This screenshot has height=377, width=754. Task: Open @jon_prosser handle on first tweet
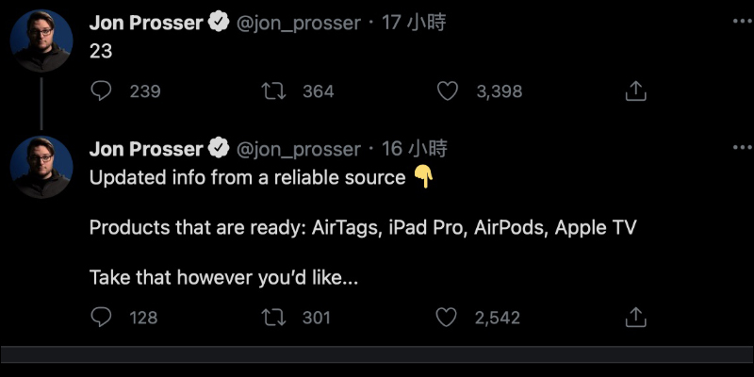(x=298, y=23)
